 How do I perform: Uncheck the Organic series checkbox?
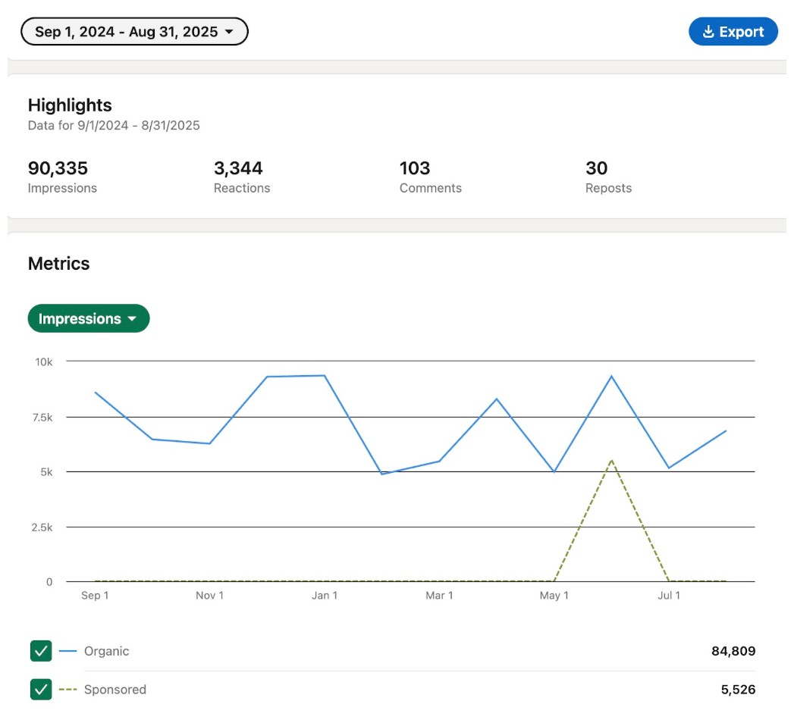(x=41, y=651)
